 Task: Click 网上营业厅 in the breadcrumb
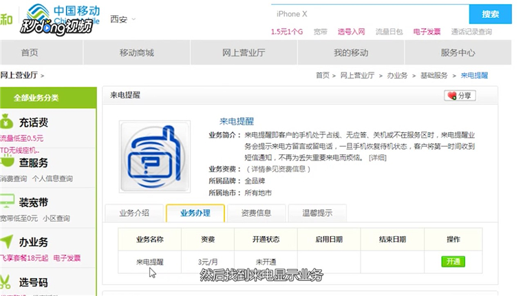357,76
